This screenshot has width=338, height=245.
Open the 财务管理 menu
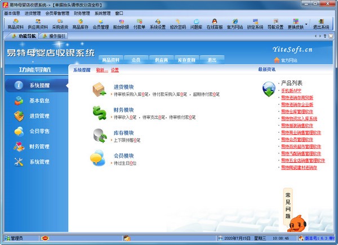coord(82,13)
